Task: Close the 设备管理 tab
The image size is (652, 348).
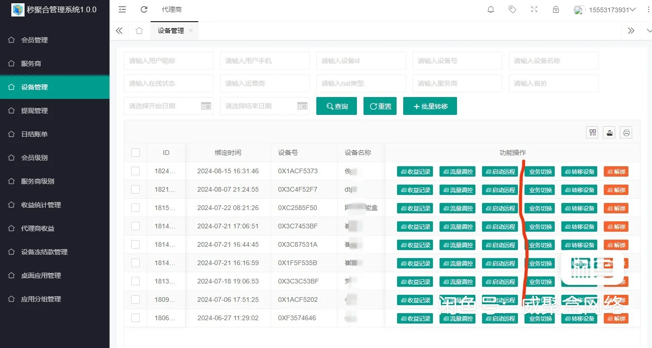Action: click(191, 30)
